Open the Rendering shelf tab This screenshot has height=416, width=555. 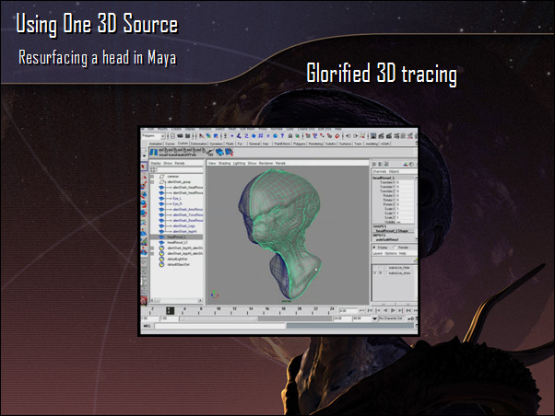pyautogui.click(x=315, y=144)
